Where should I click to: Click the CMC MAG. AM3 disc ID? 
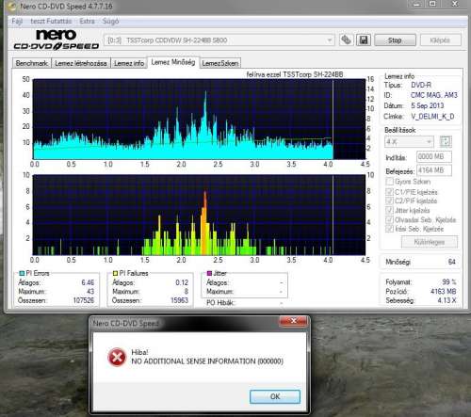click(x=434, y=95)
